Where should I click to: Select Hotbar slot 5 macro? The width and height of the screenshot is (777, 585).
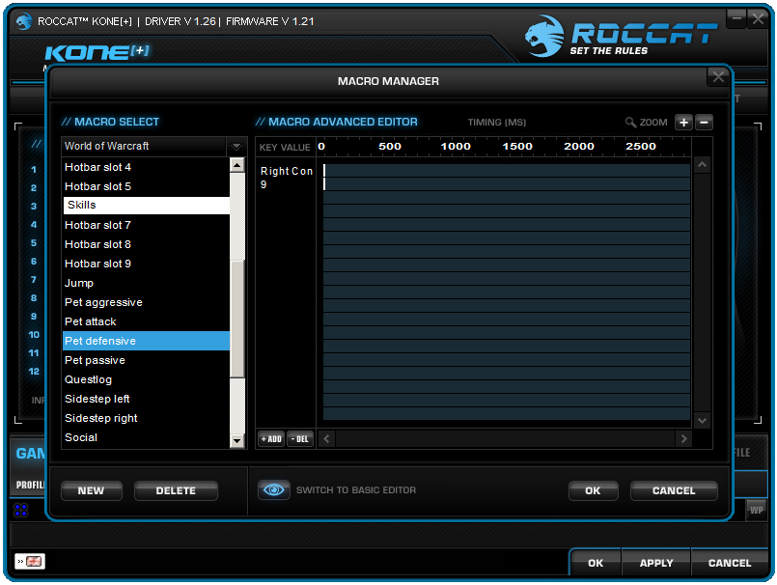coord(146,187)
